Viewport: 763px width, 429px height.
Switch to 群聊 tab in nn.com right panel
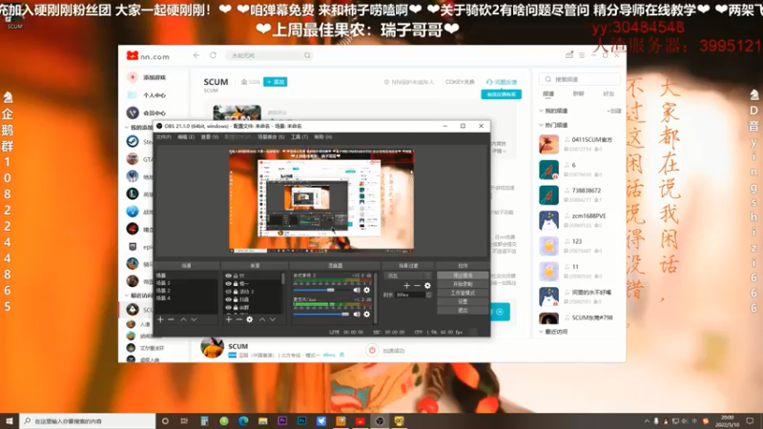pyautogui.click(x=578, y=93)
